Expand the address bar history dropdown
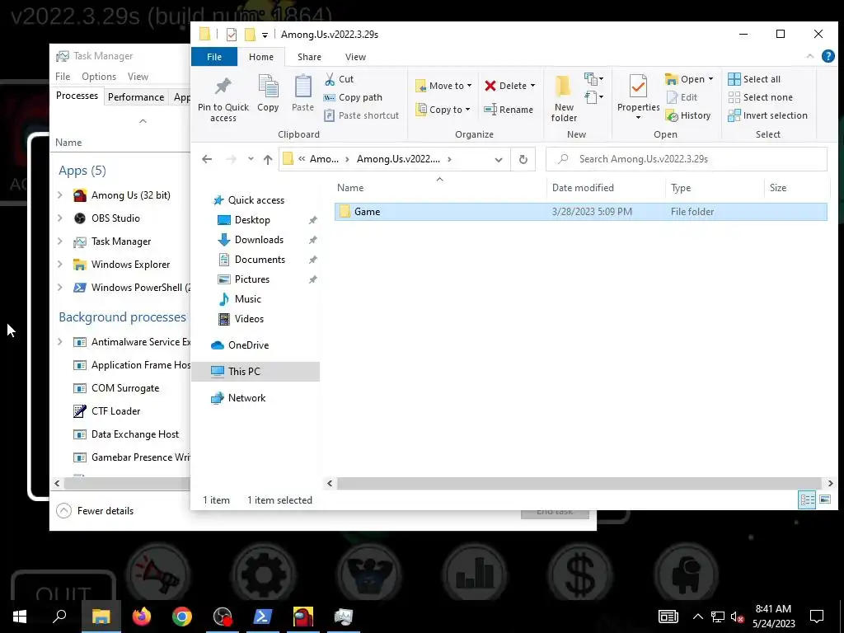Viewport: 844px width, 633px height. [x=499, y=159]
